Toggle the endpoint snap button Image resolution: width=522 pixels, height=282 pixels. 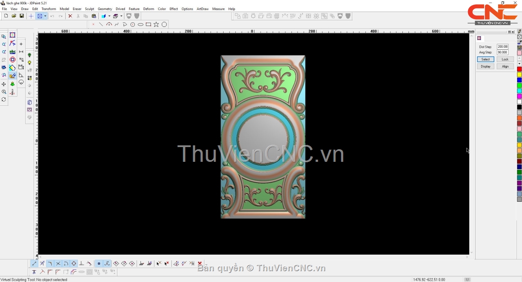(x=34, y=263)
